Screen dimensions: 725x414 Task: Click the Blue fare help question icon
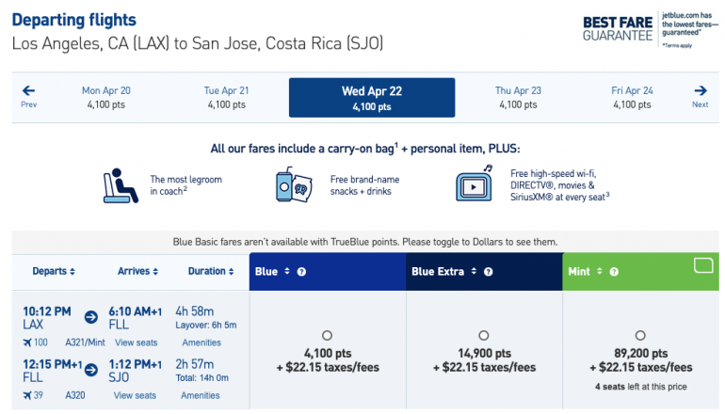[302, 272]
